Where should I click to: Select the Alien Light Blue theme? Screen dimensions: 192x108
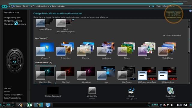coord(45,75)
